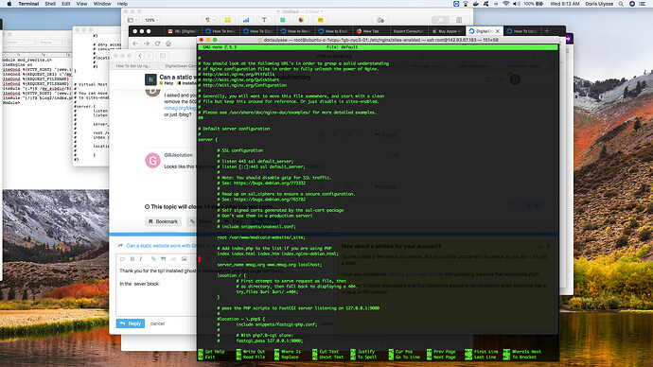Click the Italic icon in the reply editor

pos(141,259)
